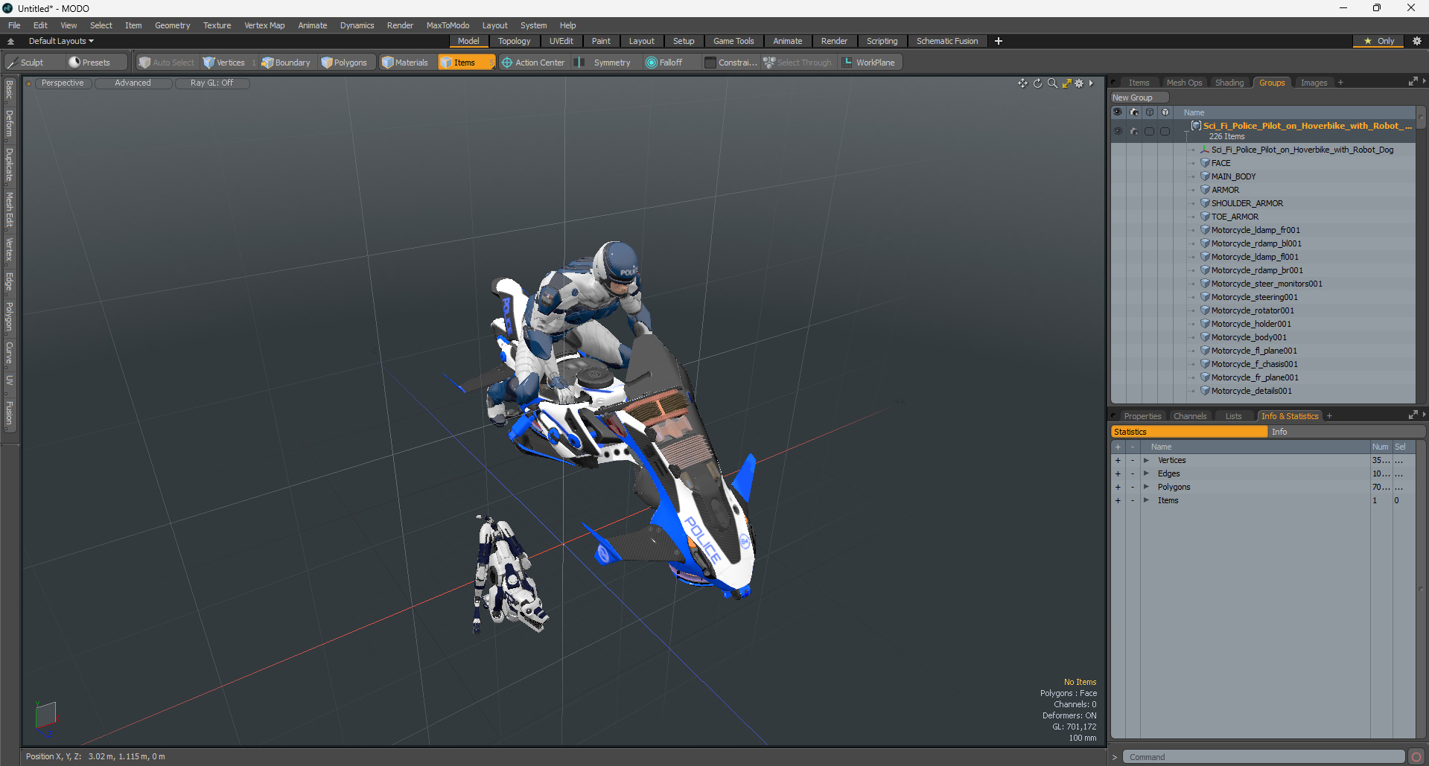This screenshot has height=766, width=1429.
Task: Click the group icon of Sci_Fi_Police_Pilot group
Action: click(1196, 126)
